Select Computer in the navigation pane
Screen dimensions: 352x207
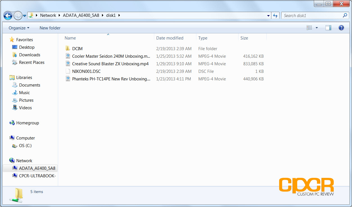(26, 138)
